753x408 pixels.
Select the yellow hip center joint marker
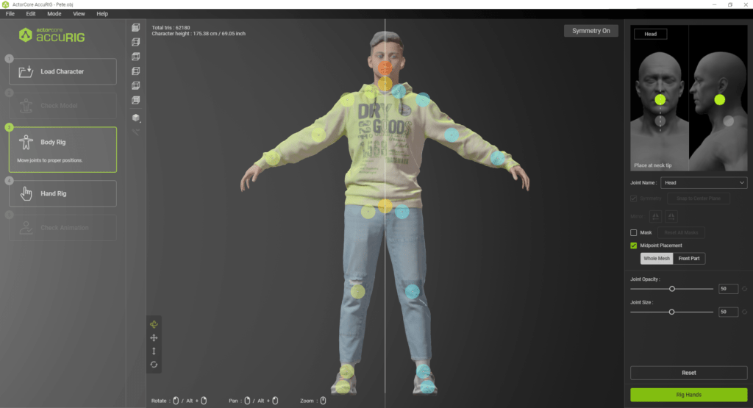point(385,206)
